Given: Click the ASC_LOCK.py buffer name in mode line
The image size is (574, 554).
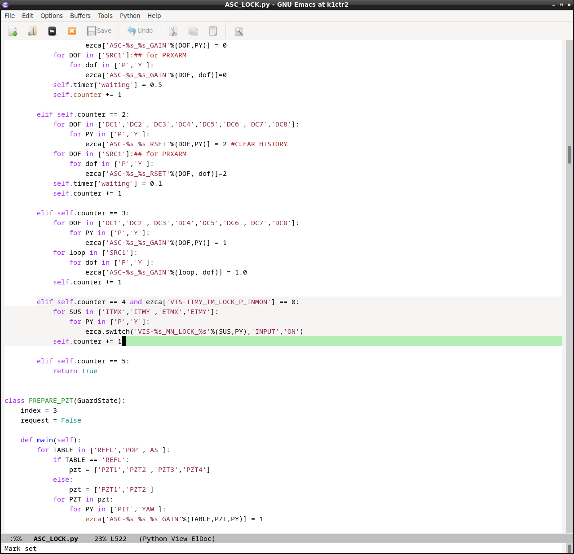Looking at the screenshot, I should tap(56, 539).
